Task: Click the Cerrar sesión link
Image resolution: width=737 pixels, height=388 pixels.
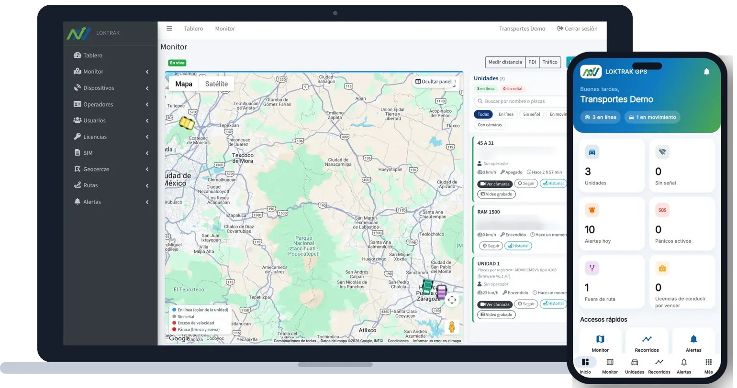Action: tap(577, 29)
